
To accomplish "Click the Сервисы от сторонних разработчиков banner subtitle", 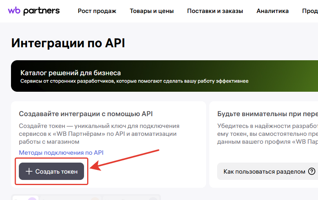I will [134, 81].
